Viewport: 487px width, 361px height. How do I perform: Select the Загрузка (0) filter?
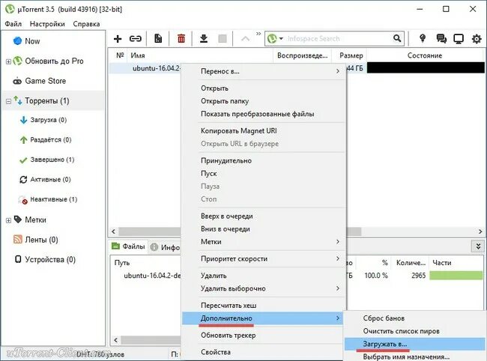48,120
